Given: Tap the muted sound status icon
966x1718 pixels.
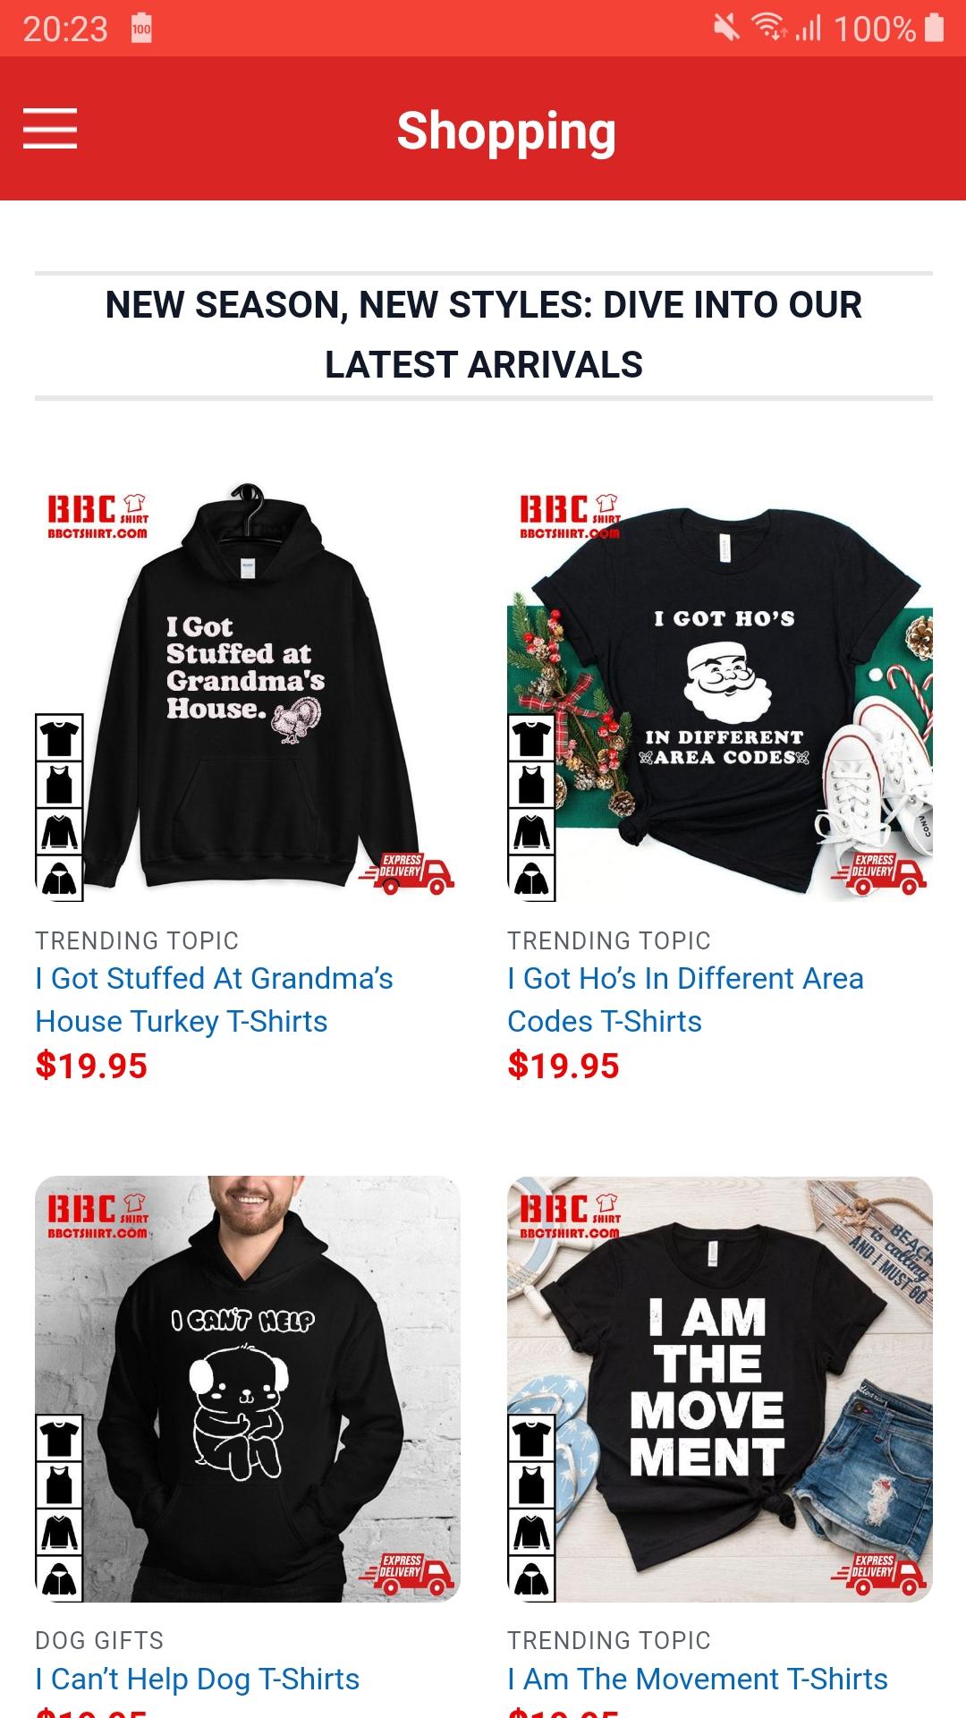Looking at the screenshot, I should pyautogui.click(x=726, y=28).
